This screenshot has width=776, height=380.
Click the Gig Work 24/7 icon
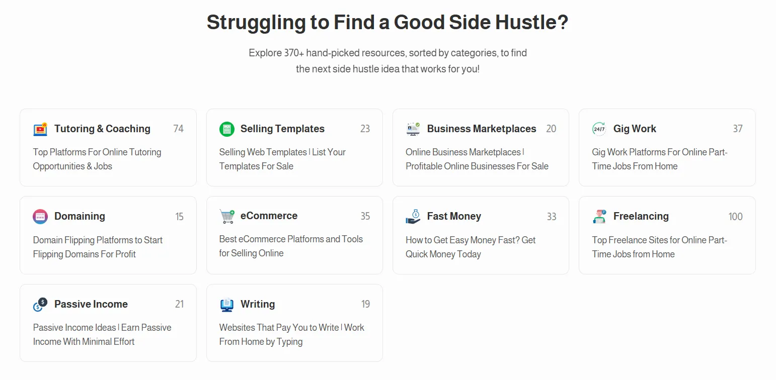(x=599, y=129)
